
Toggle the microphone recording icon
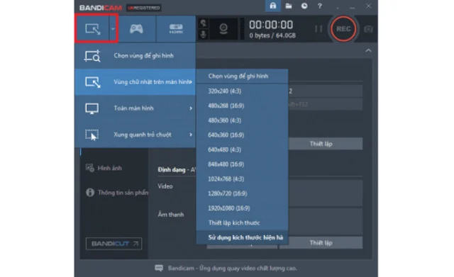204,35
